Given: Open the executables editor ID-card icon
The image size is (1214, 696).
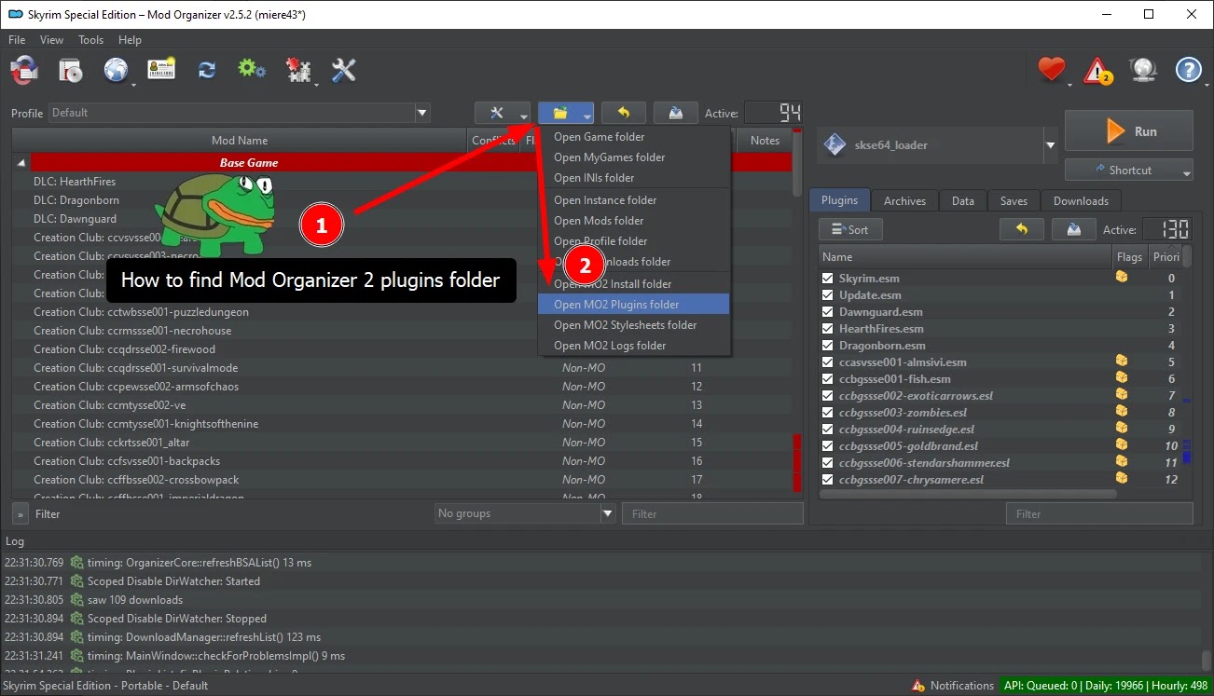Looking at the screenshot, I should 161,71.
